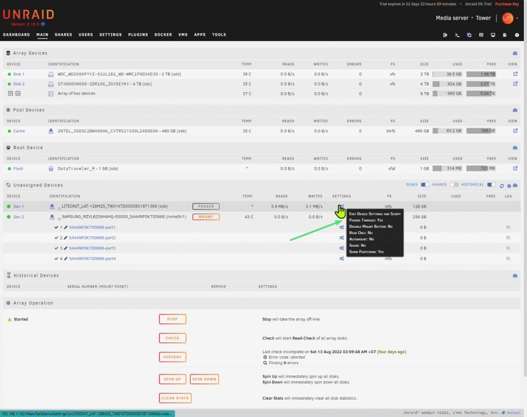Open Unassigned Devices settings gear
527x417 pixels.
click(x=509, y=186)
